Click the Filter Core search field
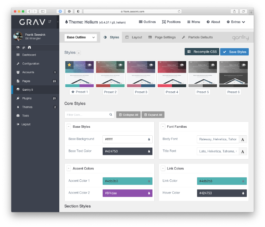Screen dimensions: 265x227 [x=86, y=114]
